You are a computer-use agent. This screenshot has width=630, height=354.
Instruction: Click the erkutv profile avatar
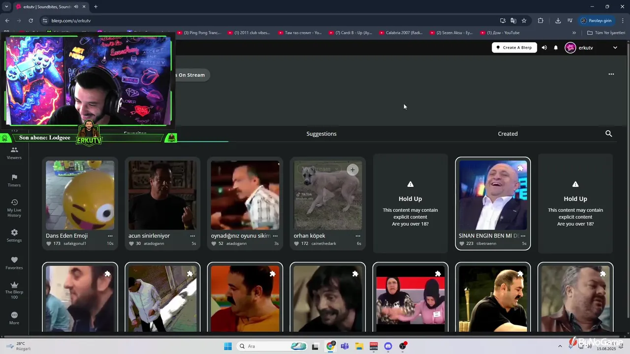[x=570, y=48]
